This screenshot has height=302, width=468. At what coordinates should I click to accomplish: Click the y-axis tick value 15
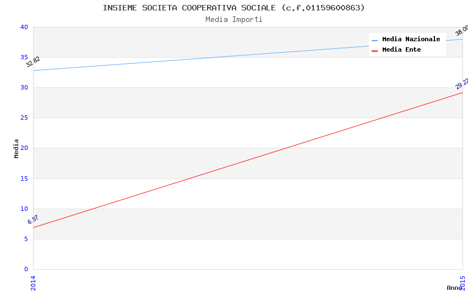tap(24, 178)
